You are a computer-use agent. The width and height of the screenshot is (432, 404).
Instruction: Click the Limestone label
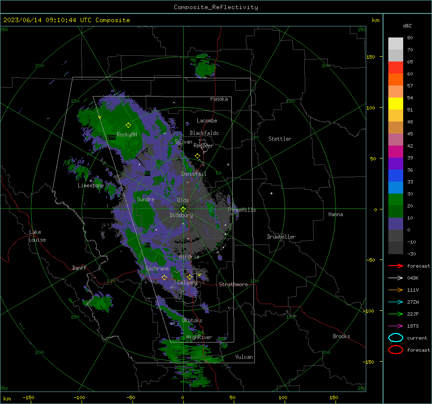[91, 185]
